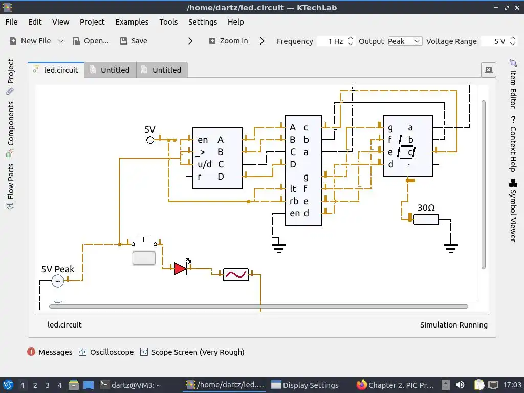Open the KTechLab window menu icon
The width and height of the screenshot is (524, 393).
pos(7,7)
